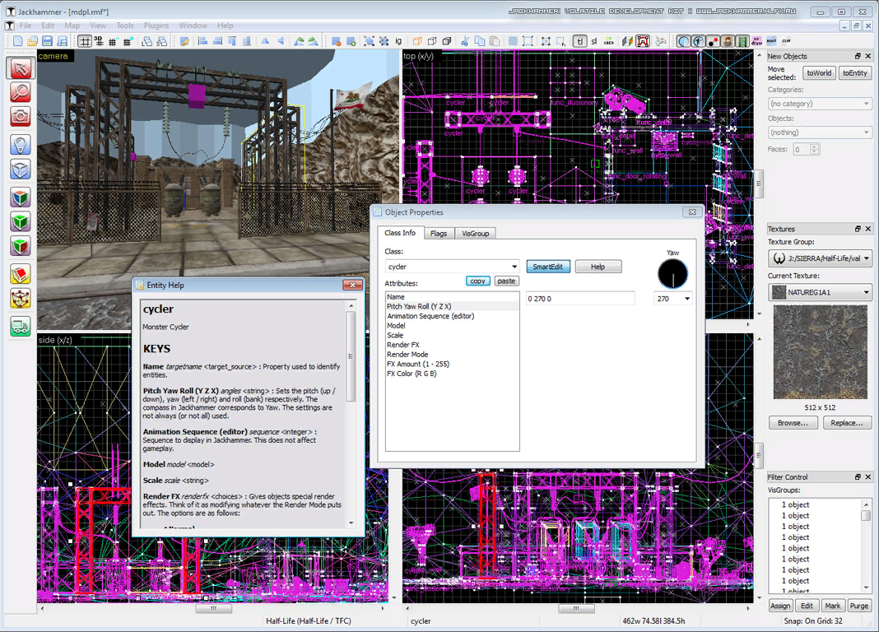Image resolution: width=879 pixels, height=632 pixels.
Task: Open the Objects dropdown showing (nothing)
Action: pos(819,132)
